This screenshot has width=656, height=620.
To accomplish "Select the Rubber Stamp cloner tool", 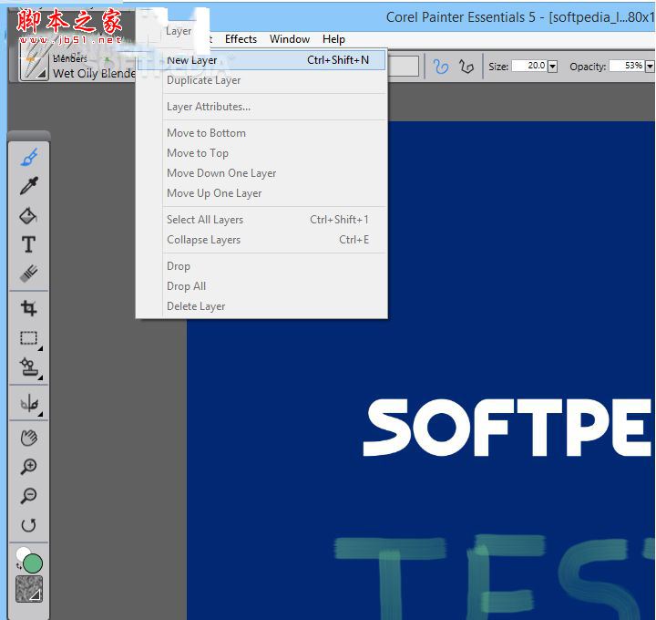I will [x=29, y=367].
